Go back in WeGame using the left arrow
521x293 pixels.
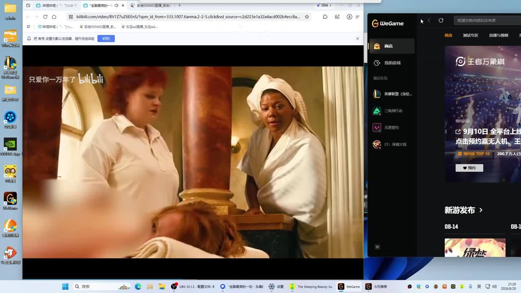(x=429, y=20)
